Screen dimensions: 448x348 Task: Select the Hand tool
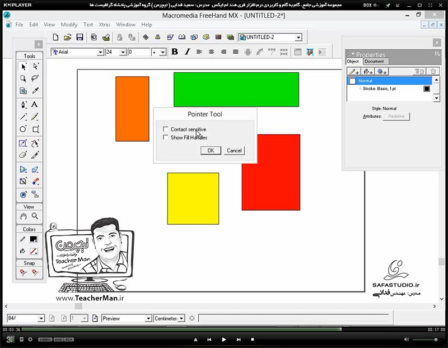24,216
